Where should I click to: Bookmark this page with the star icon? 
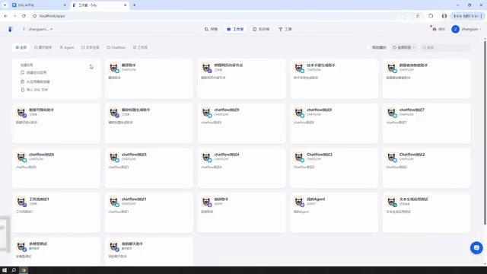(x=418, y=16)
